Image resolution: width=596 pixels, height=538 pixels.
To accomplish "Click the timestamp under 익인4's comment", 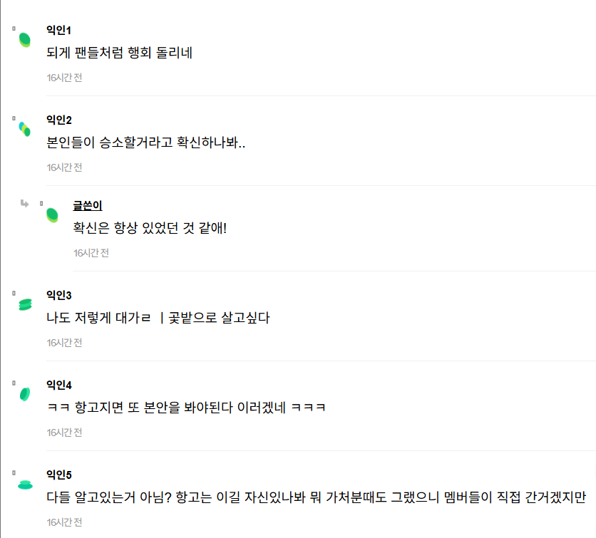I will 65,433.
